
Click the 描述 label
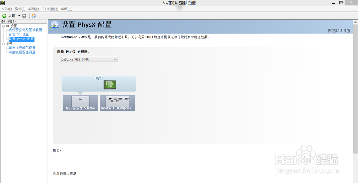57,150
